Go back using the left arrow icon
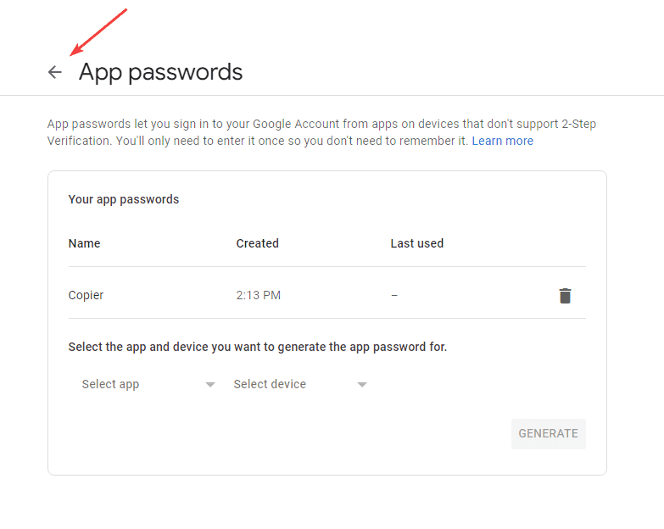This screenshot has width=664, height=529. tap(55, 73)
